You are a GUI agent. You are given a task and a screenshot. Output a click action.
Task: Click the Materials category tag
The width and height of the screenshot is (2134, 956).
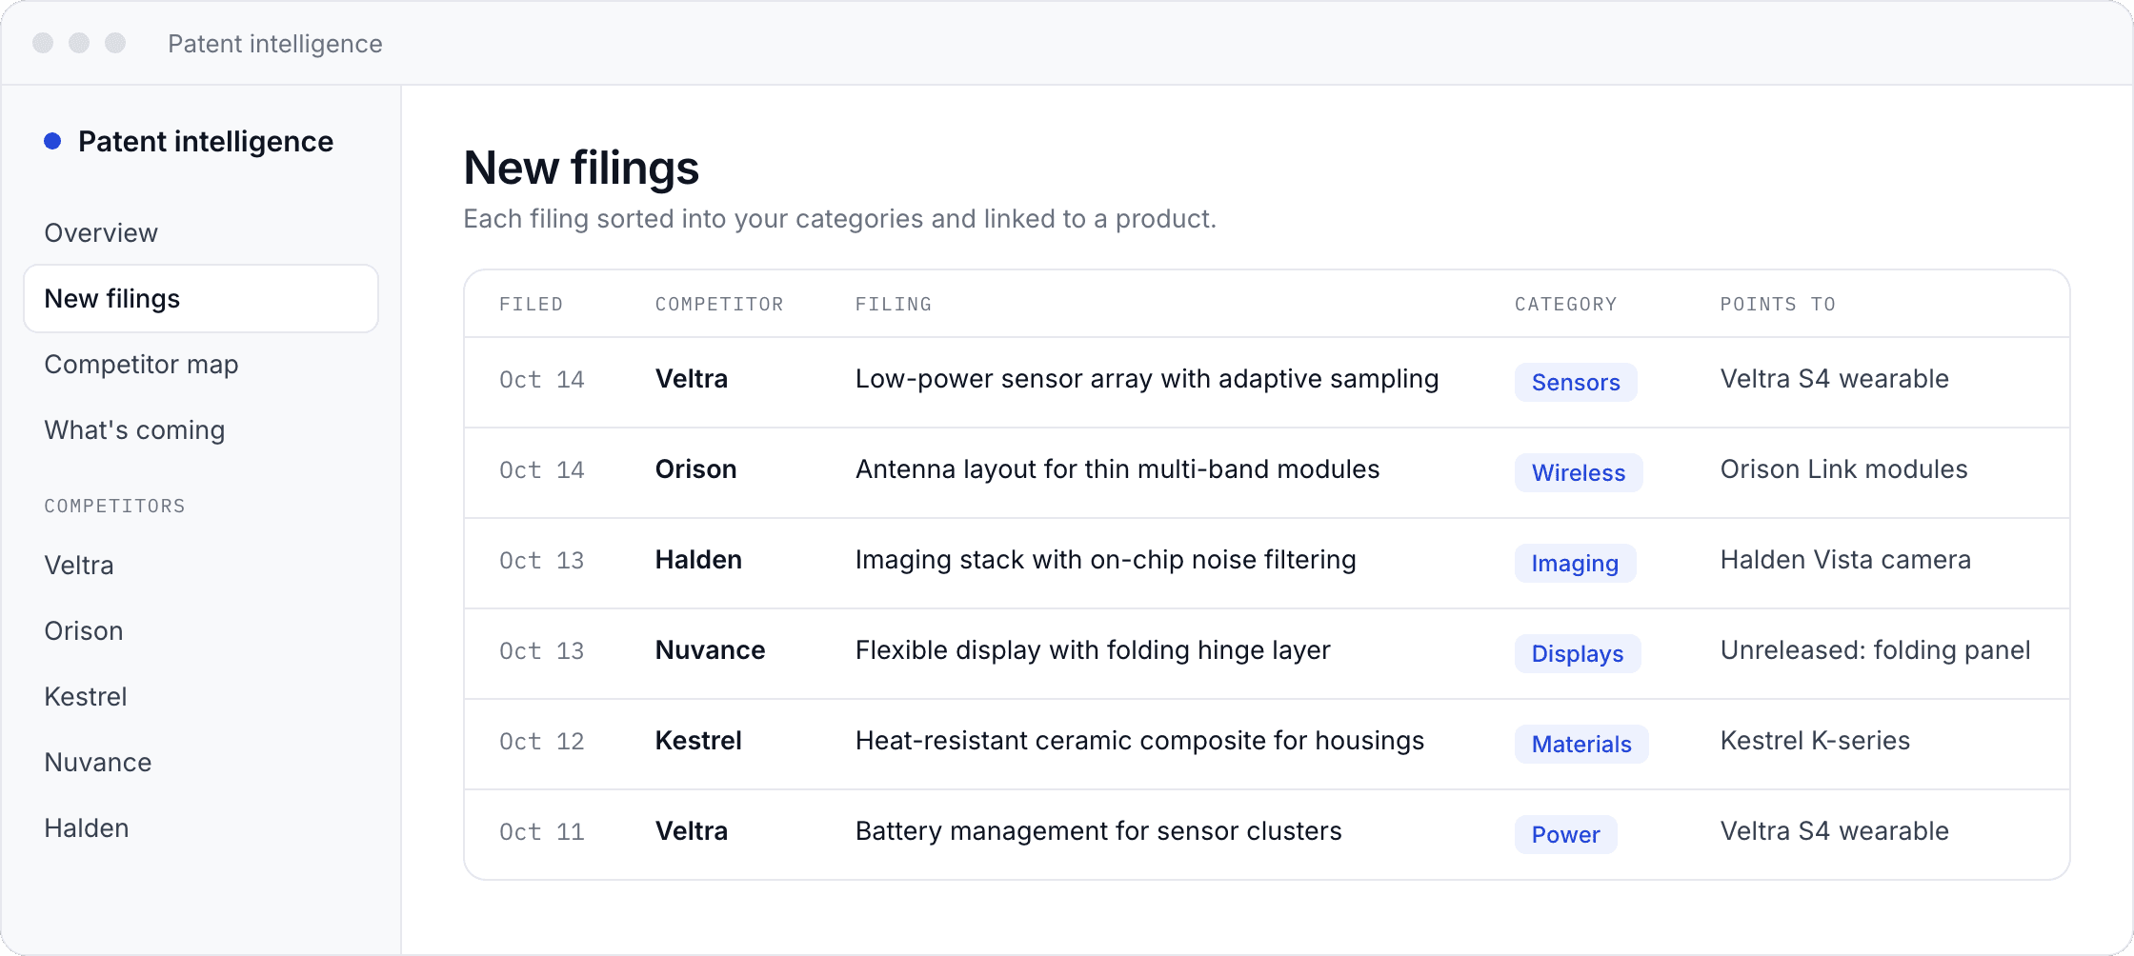coord(1581,744)
